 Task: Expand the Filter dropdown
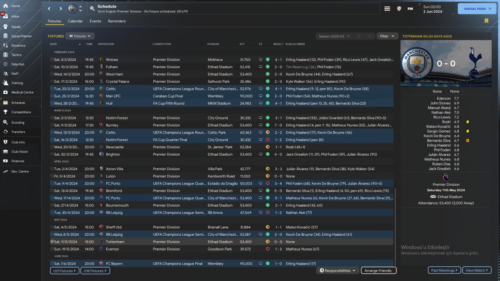387,36
